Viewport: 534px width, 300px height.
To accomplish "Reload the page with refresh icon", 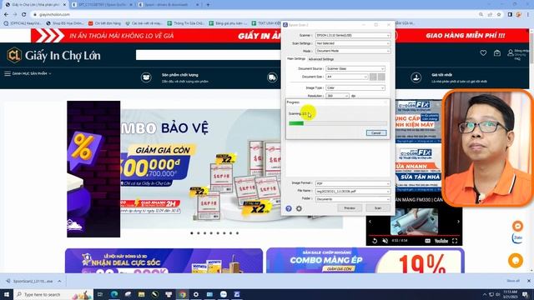I will tap(24, 14).
